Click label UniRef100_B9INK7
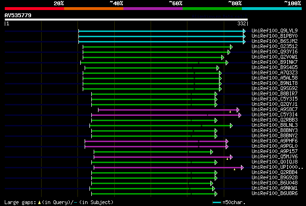The height and width of the screenshot is (206, 306). (274, 62)
